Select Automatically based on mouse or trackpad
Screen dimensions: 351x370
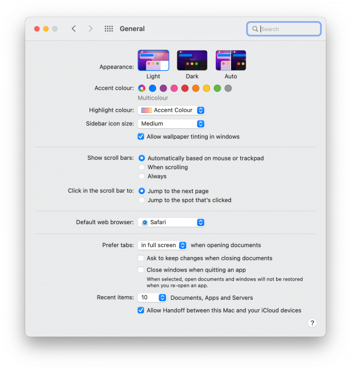[x=142, y=158]
